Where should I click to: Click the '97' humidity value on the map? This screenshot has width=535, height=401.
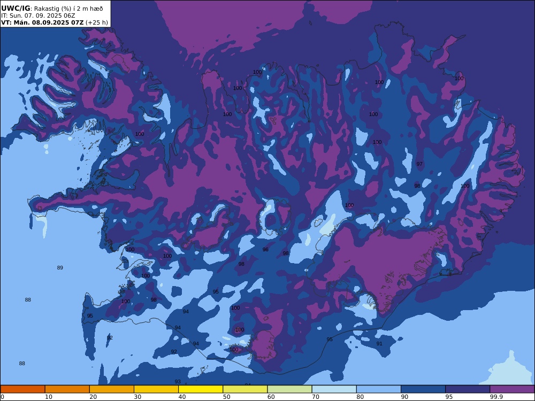point(419,164)
